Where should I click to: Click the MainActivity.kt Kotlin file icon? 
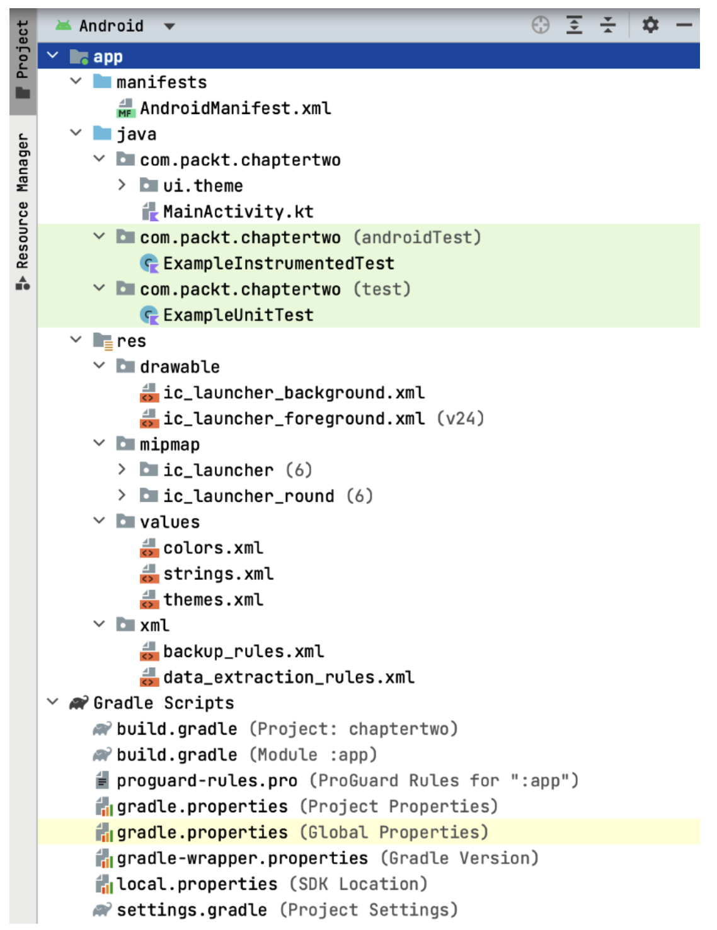coord(149,212)
